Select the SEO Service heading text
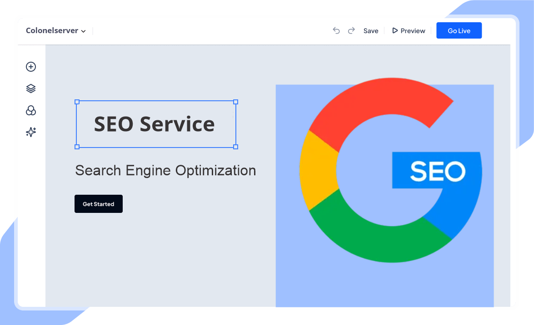 click(x=154, y=124)
